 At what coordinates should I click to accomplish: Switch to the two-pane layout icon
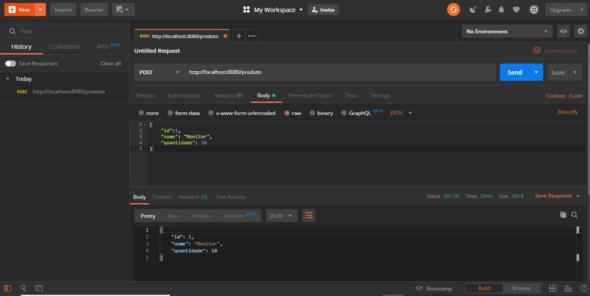552,288
